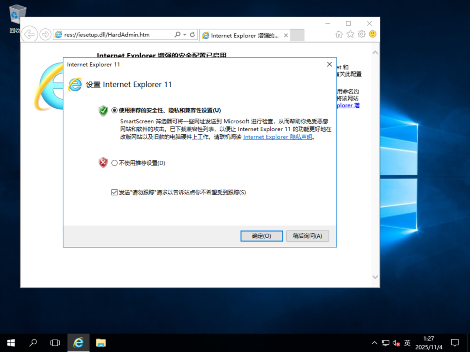Viewport: 470px width, 352px height.
Task: Open File Explorer from the taskbar
Action: [x=101, y=343]
